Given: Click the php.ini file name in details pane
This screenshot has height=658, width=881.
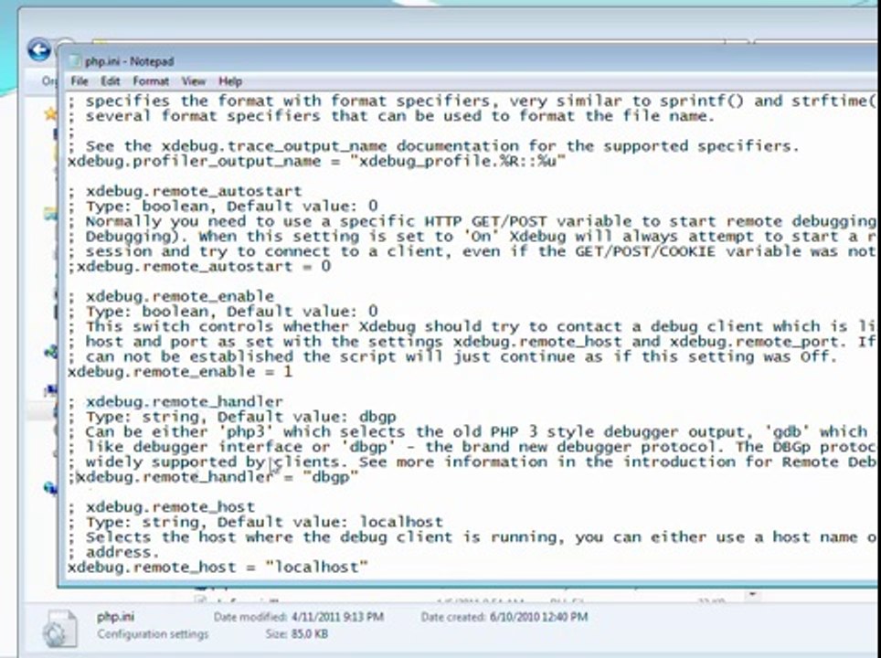Looking at the screenshot, I should pos(115,617).
